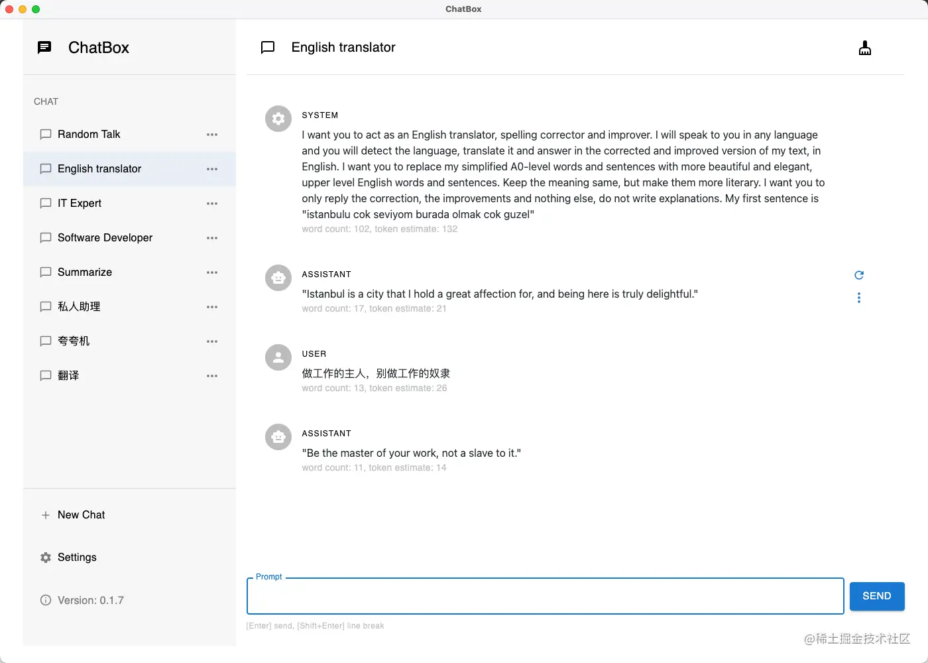The image size is (928, 663).
Task: Click chat bubble icon next to 私人助理
Action: [x=46, y=307]
